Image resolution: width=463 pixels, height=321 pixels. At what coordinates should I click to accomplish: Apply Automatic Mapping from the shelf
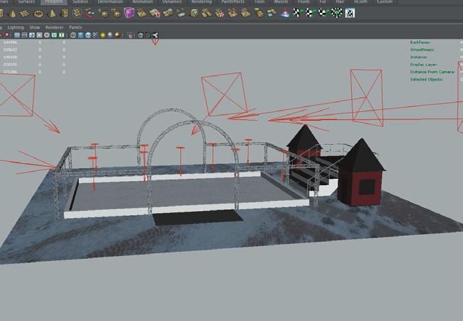pos(336,13)
